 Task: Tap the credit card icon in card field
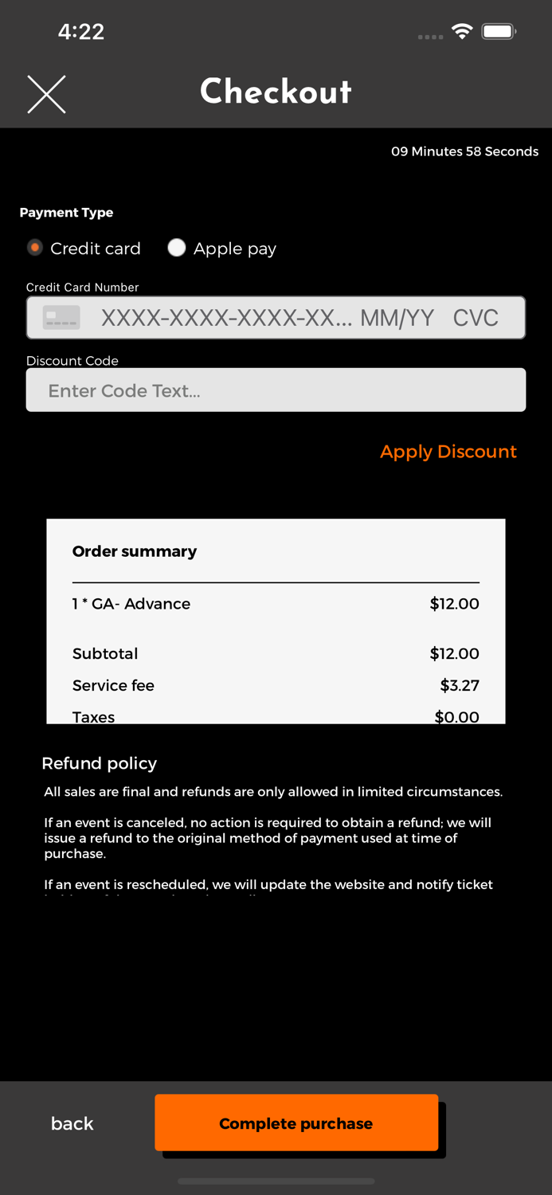coord(61,318)
